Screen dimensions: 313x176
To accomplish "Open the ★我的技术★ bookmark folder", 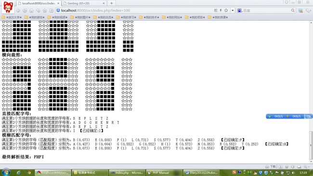I will coord(149,17).
